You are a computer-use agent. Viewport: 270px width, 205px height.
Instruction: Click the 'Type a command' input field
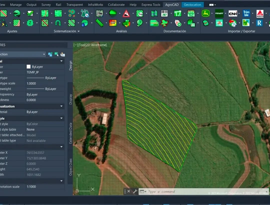(203, 191)
